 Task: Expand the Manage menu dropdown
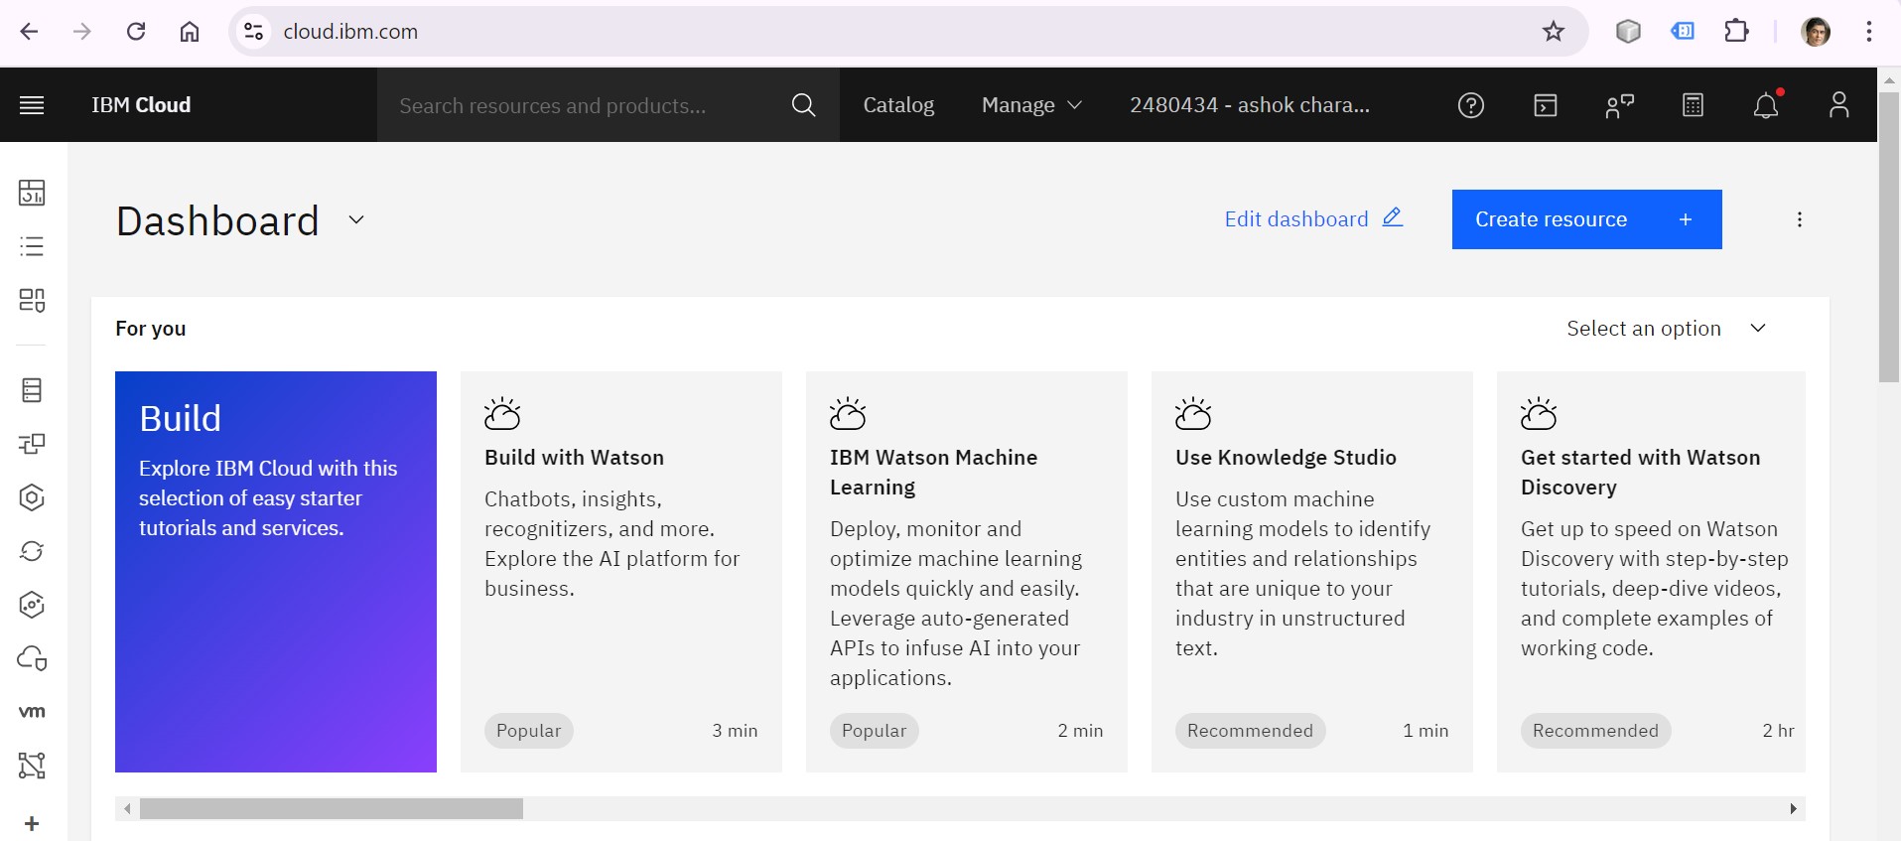click(x=1031, y=105)
